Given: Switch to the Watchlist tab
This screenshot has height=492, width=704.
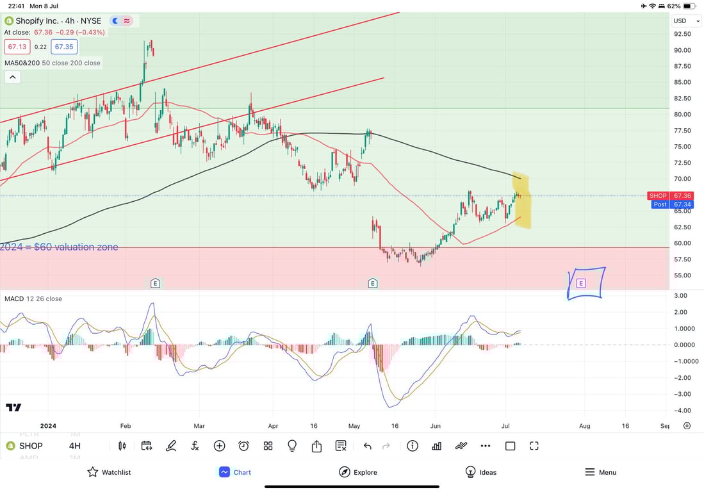Looking at the screenshot, I should (109, 471).
